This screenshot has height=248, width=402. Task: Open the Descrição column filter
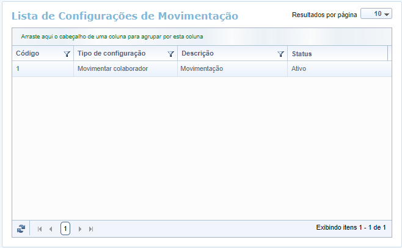[x=280, y=54]
